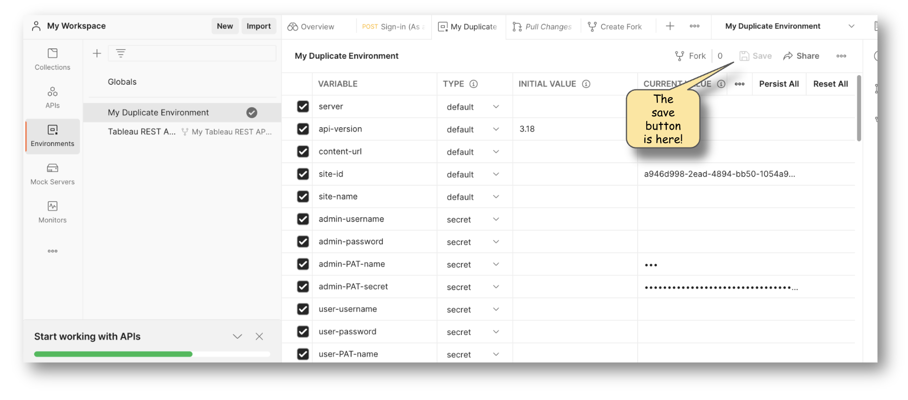Click Reset All
Image resolution: width=908 pixels, height=400 pixels.
pos(830,84)
